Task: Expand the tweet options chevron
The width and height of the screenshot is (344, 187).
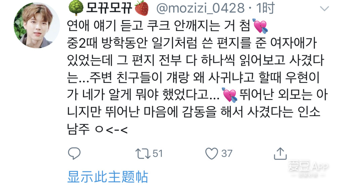Action: tap(325, 8)
